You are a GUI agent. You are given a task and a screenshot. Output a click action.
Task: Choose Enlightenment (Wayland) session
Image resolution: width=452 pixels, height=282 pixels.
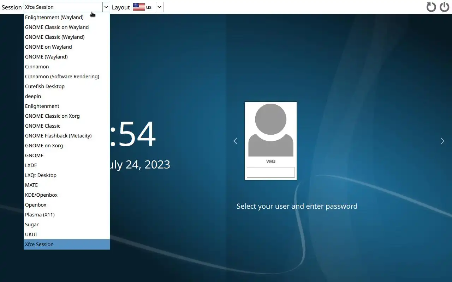pos(67,17)
